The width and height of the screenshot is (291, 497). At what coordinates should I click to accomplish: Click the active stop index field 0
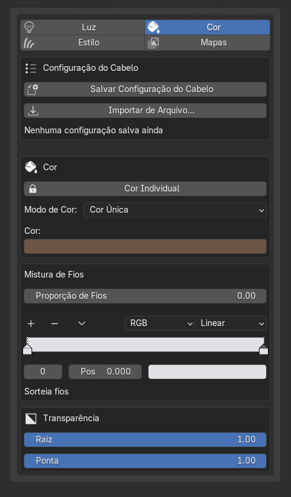[43, 372]
